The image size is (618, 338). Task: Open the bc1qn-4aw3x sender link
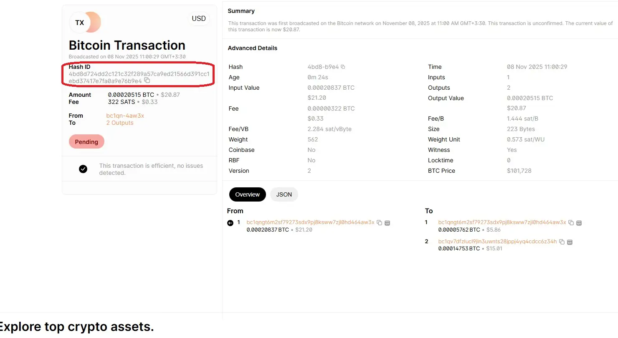pos(125,116)
